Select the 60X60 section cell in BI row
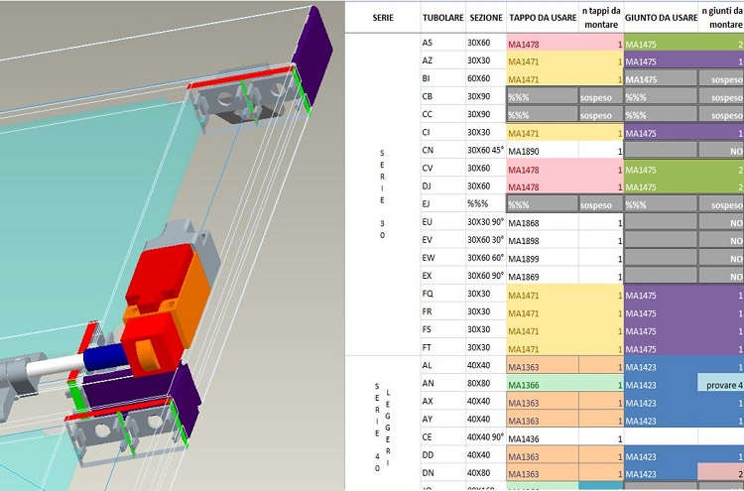This screenshot has height=491, width=744. pos(486,78)
